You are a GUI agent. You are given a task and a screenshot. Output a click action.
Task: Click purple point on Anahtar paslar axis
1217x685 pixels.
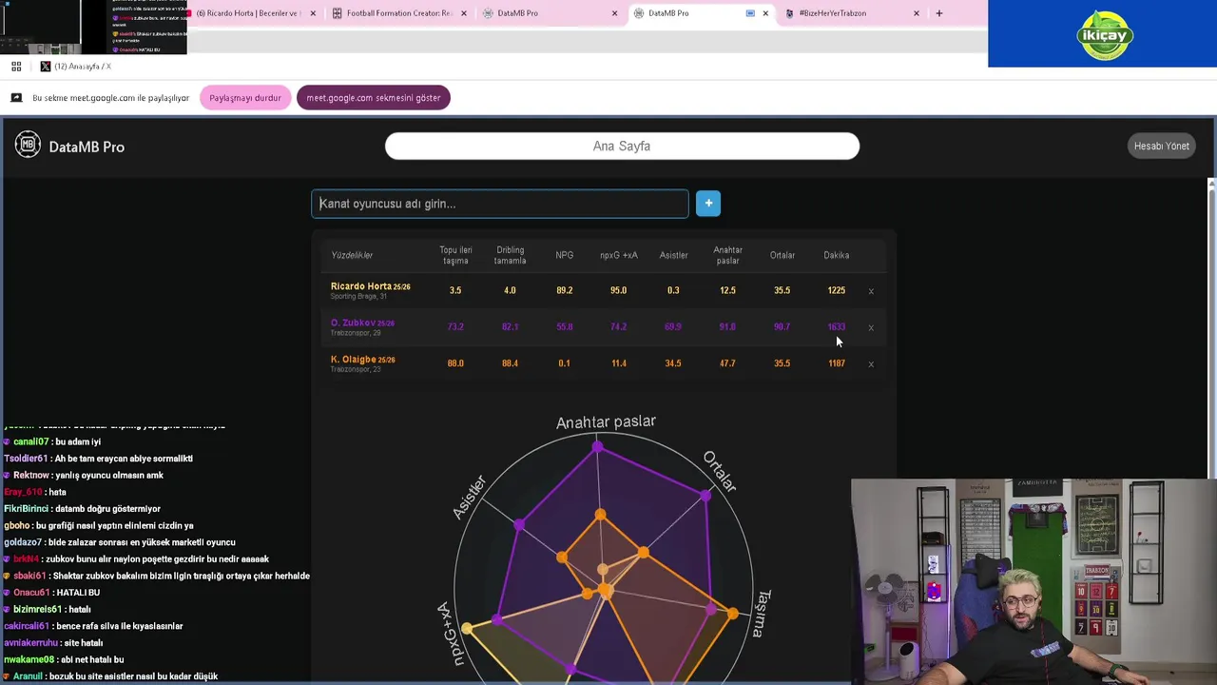click(597, 446)
